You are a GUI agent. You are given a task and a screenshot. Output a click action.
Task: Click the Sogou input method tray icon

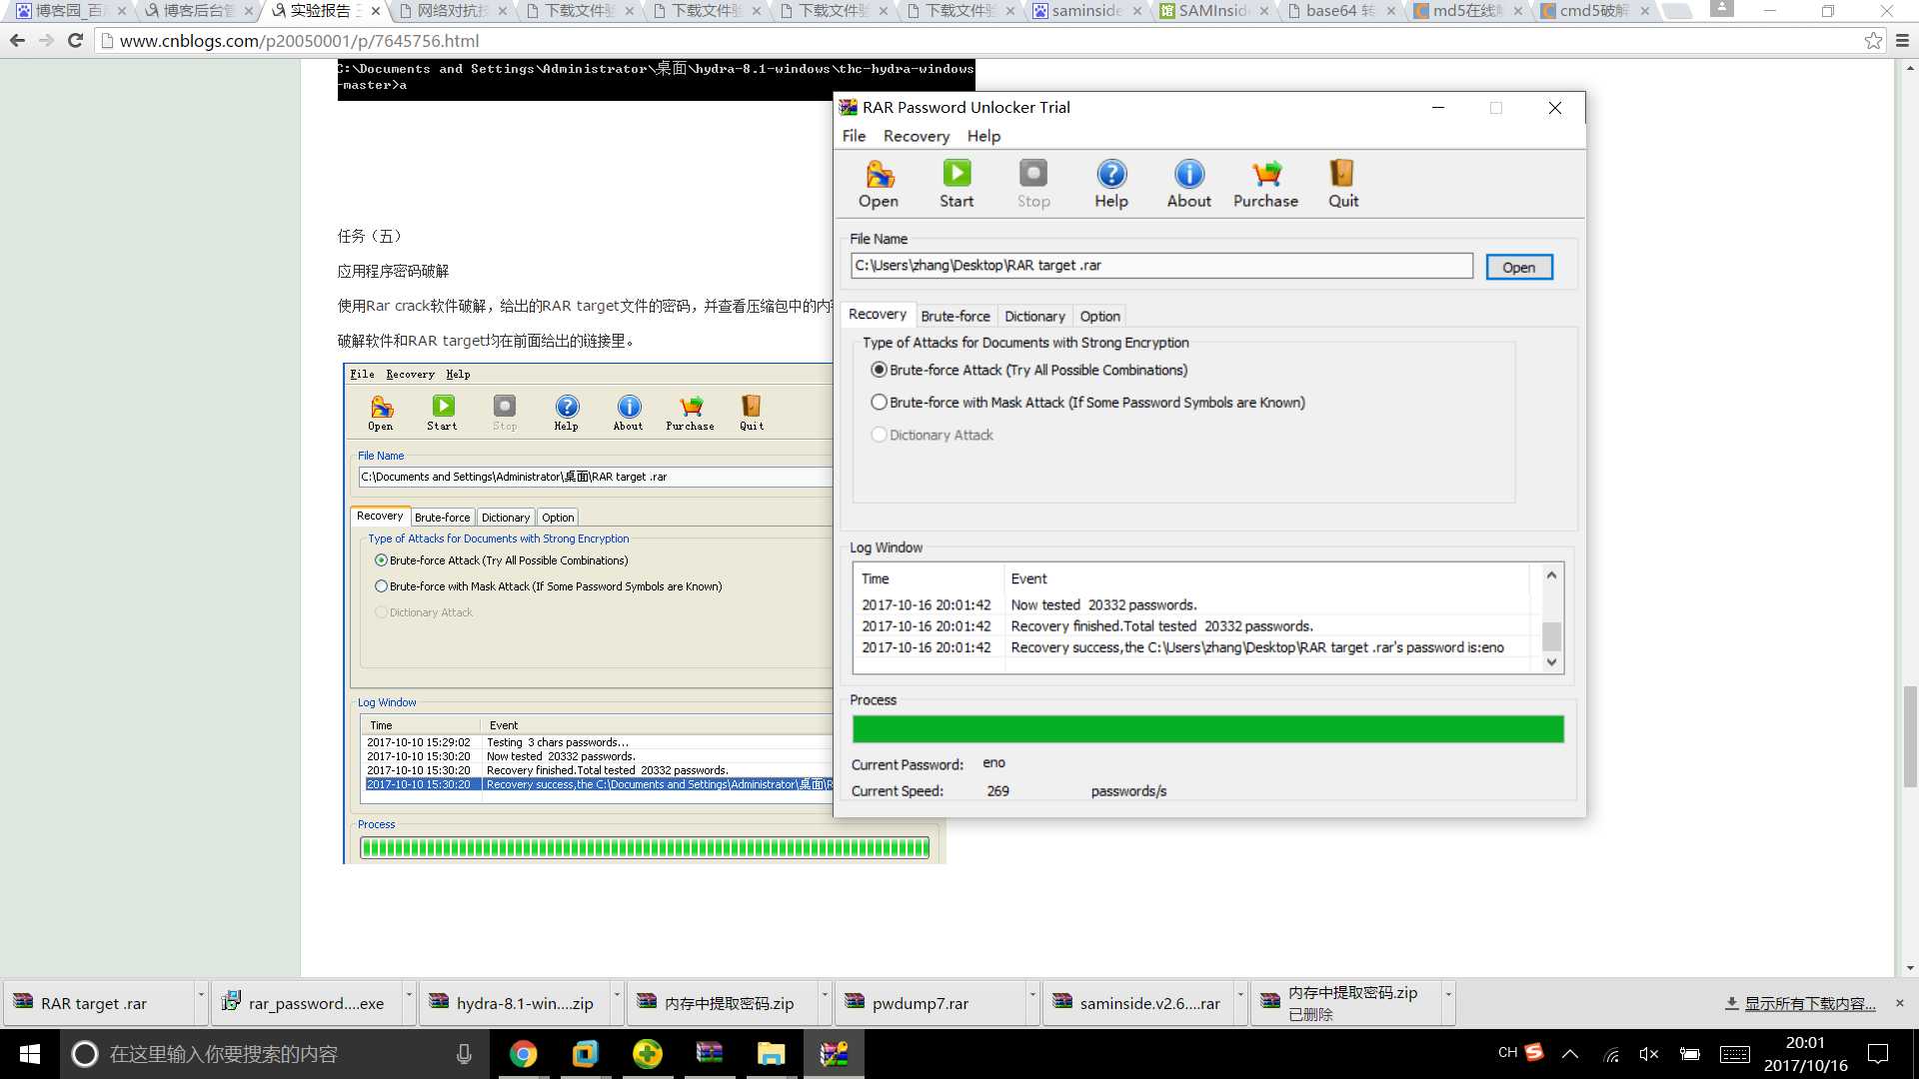[x=1534, y=1052]
